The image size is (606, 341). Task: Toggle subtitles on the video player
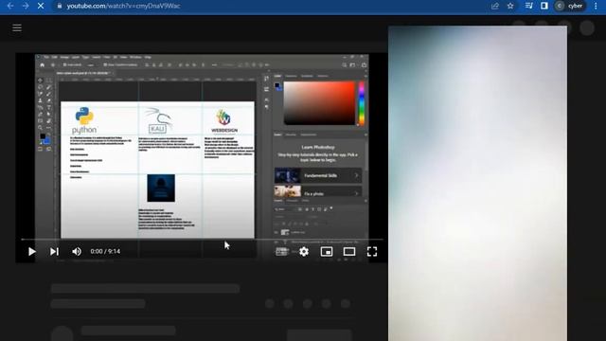click(282, 252)
